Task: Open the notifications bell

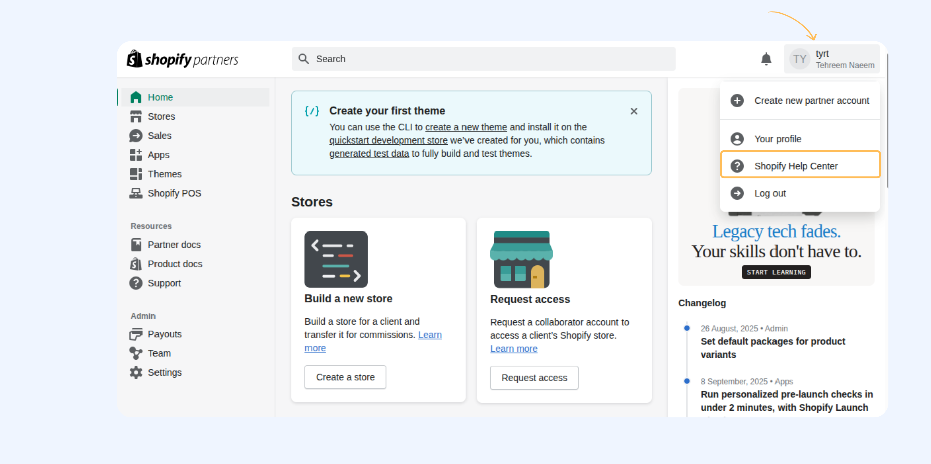Action: 766,59
